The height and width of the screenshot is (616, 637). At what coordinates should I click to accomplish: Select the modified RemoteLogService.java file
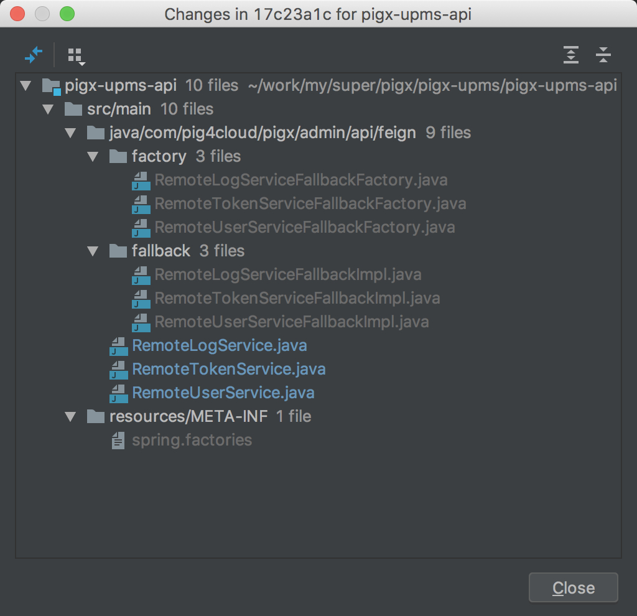220,346
